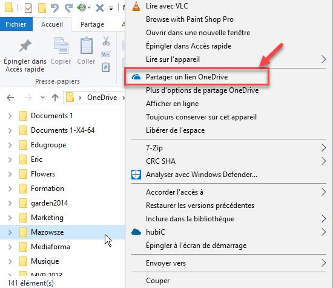This screenshot has height=288, width=333.
Task: Expand the Eric folder node
Action: (x=10, y=159)
